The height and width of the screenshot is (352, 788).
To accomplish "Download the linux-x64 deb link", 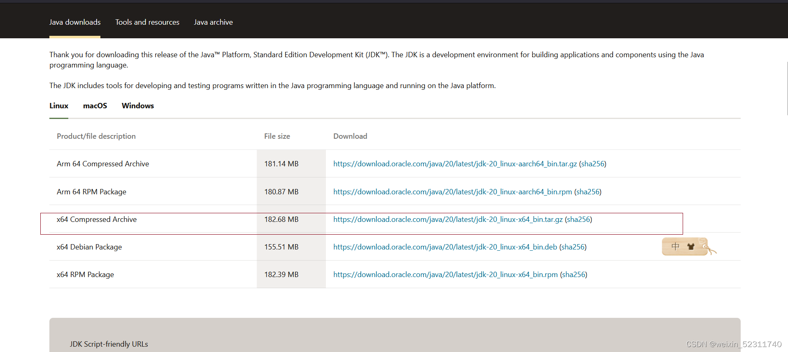I will click(445, 247).
